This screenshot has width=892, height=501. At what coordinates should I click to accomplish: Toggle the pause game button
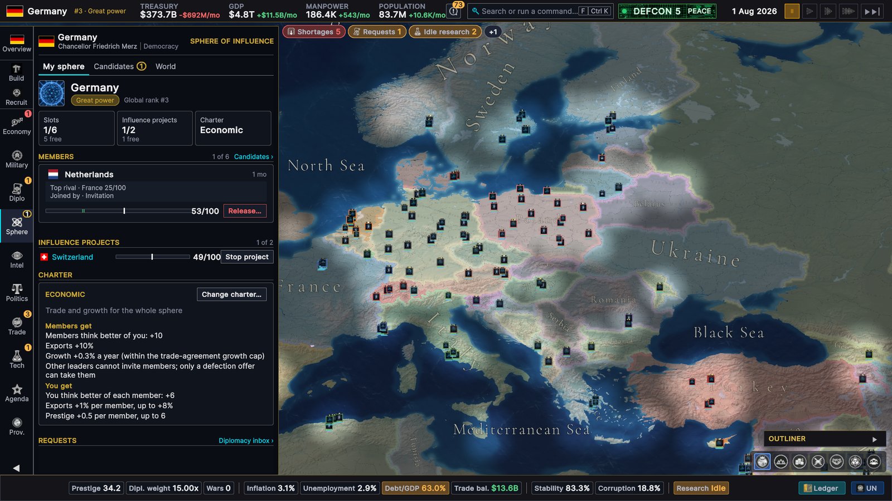[792, 11]
